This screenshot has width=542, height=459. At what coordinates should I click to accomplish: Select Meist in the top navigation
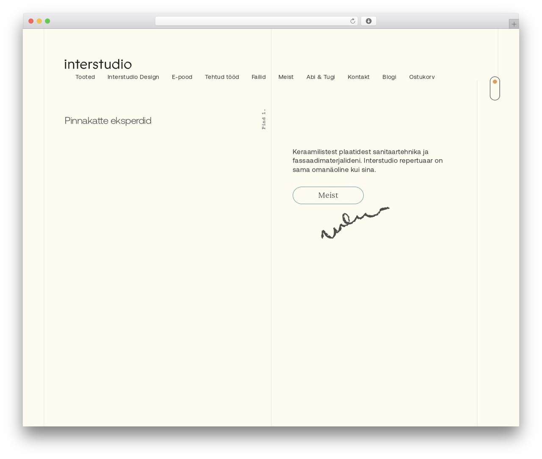point(286,77)
